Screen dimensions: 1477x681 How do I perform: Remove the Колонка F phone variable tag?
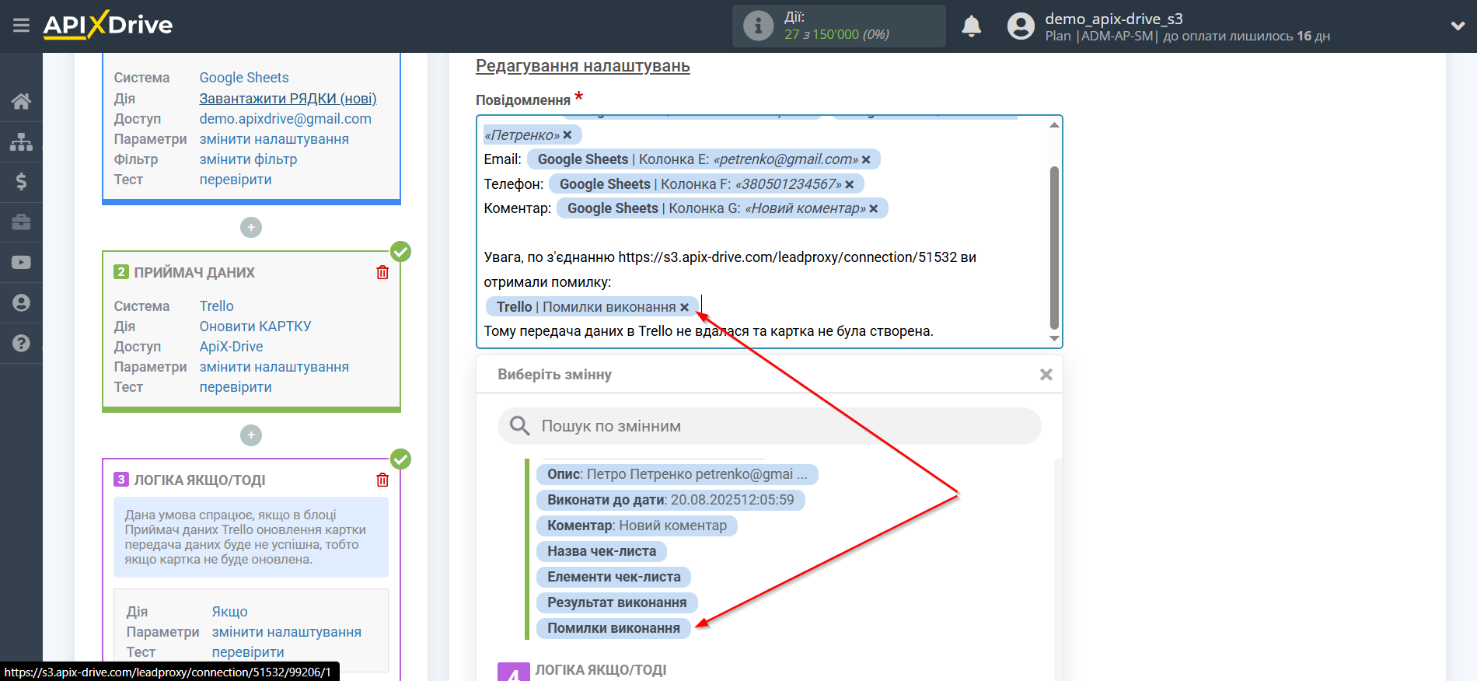click(x=850, y=184)
